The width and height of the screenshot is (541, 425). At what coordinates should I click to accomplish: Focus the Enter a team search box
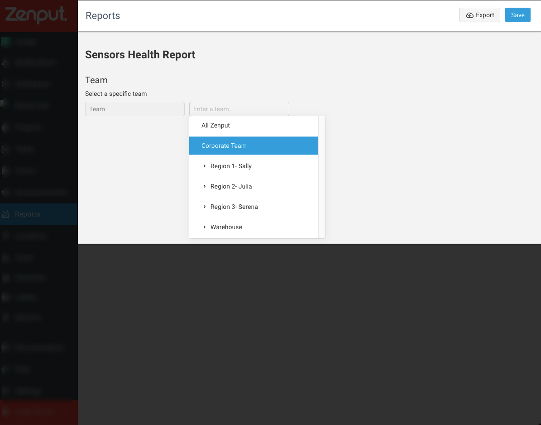tap(239, 109)
